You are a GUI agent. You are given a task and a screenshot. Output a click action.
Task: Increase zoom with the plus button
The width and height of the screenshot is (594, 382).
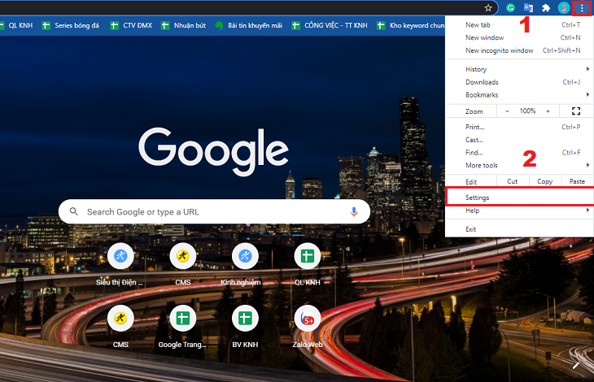click(x=548, y=111)
